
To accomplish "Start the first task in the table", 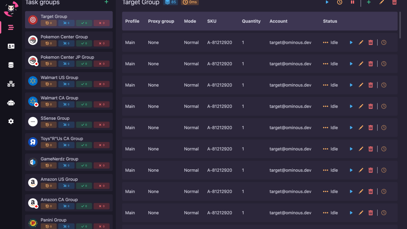I will 351,43.
